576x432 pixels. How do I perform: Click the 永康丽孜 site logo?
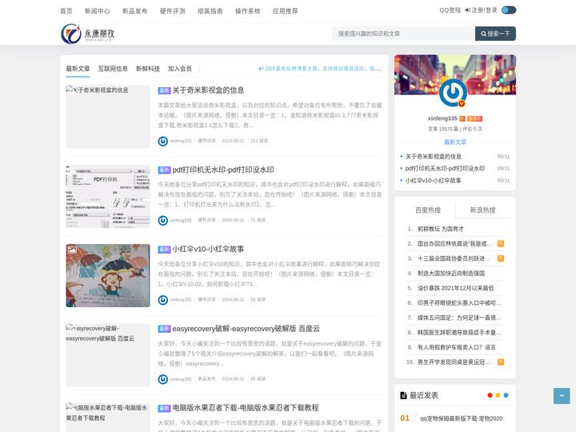(x=88, y=34)
